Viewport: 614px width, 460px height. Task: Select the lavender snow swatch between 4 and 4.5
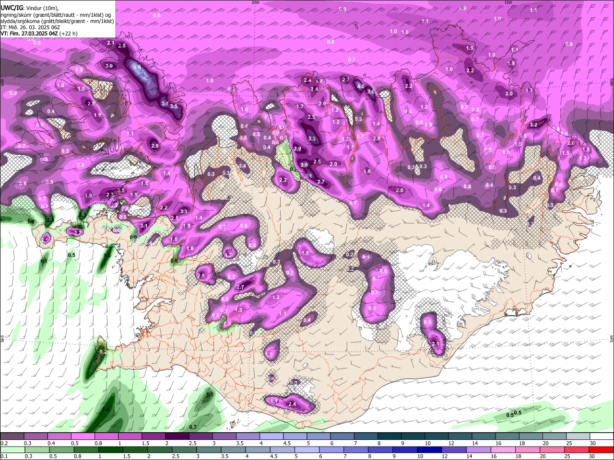click(x=271, y=437)
